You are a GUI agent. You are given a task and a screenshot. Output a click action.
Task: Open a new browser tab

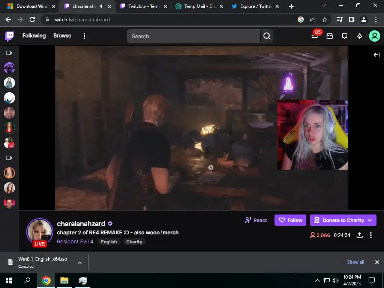point(291,7)
